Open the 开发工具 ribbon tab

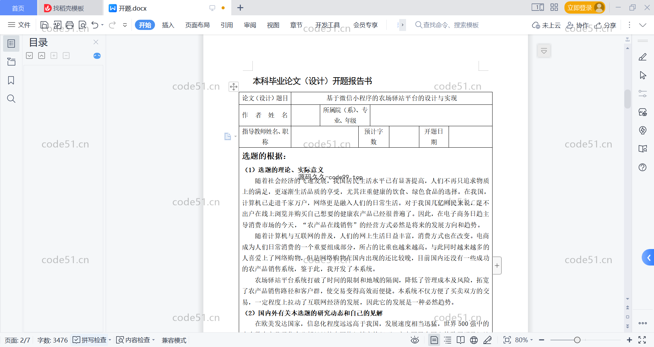[x=327, y=25]
